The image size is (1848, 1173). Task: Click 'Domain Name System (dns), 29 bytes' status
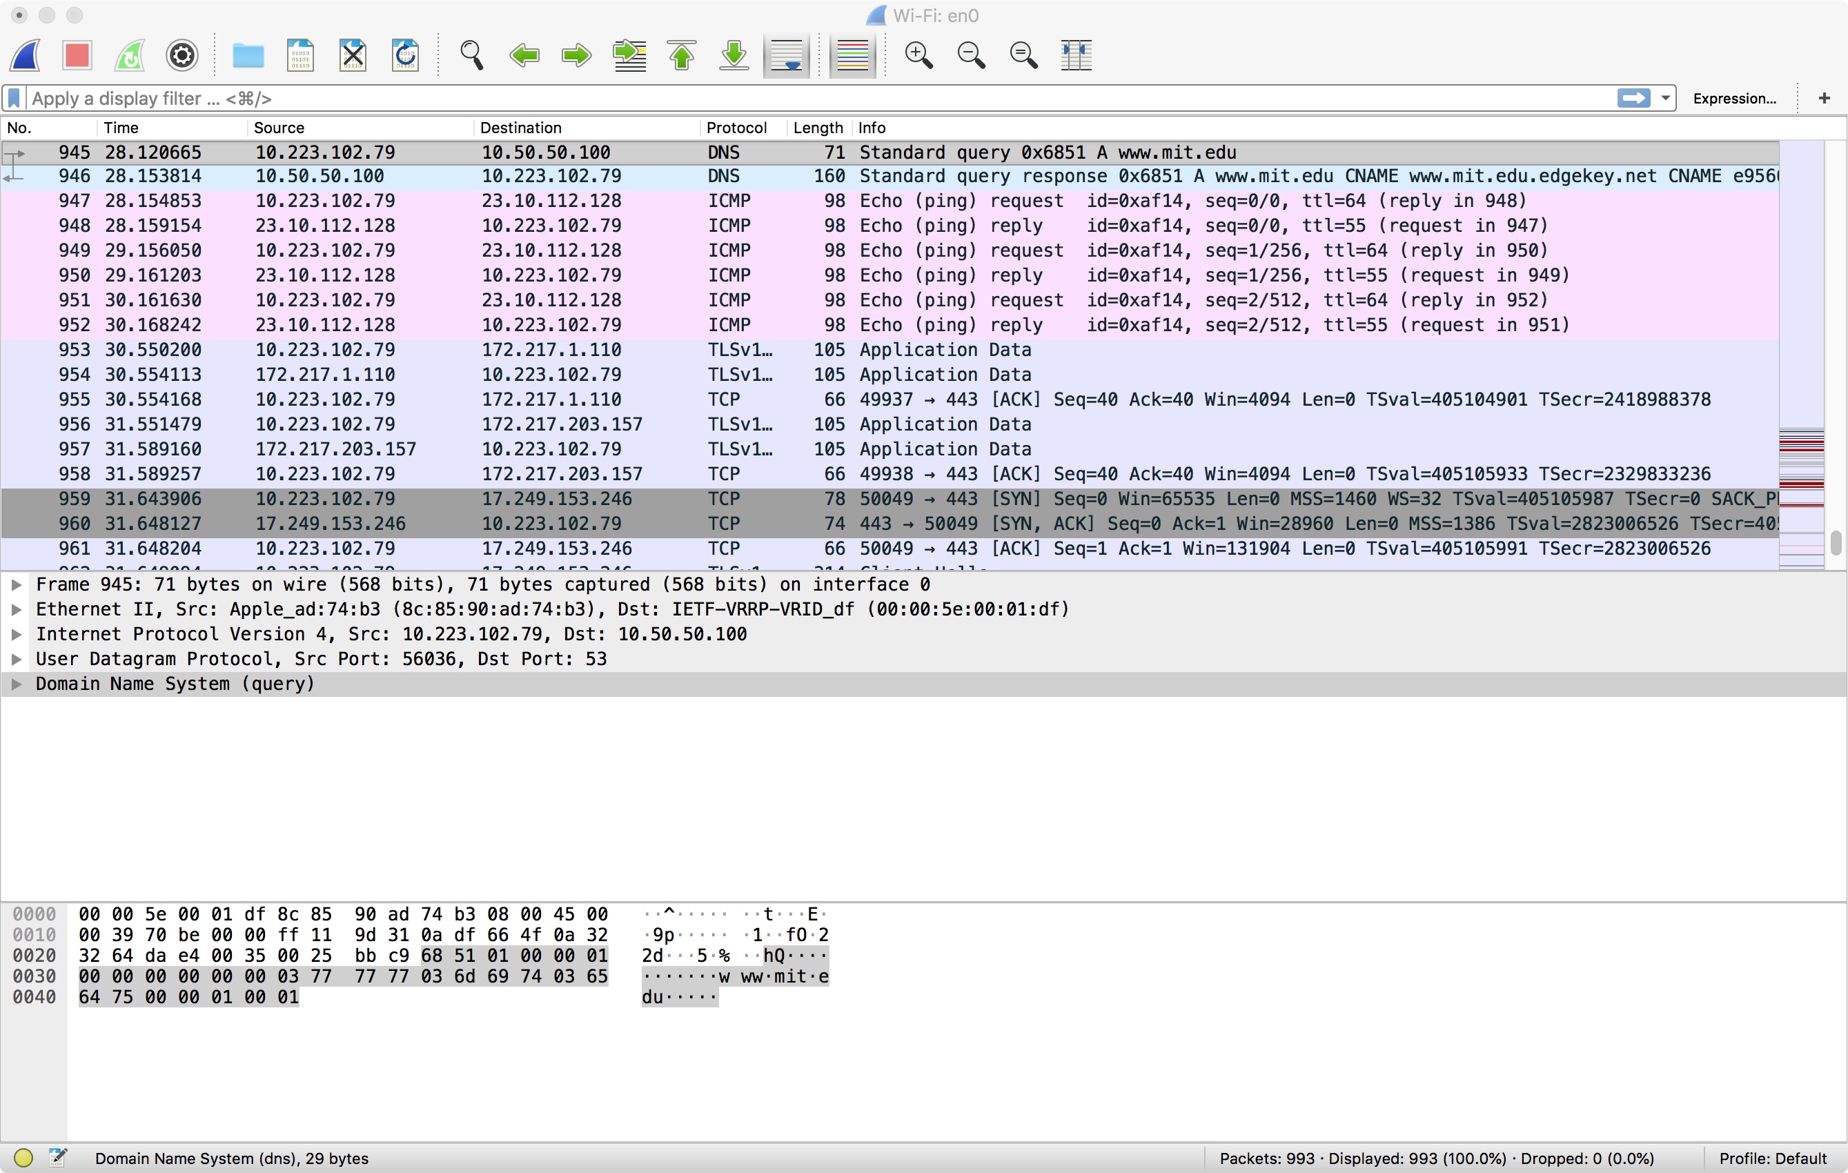[x=232, y=1159]
